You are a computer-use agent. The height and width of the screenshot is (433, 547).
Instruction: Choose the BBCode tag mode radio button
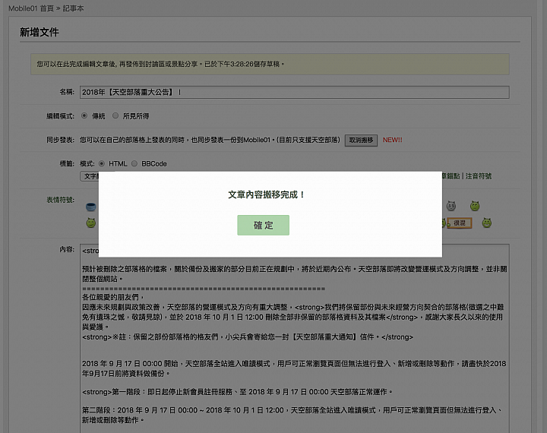[134, 163]
